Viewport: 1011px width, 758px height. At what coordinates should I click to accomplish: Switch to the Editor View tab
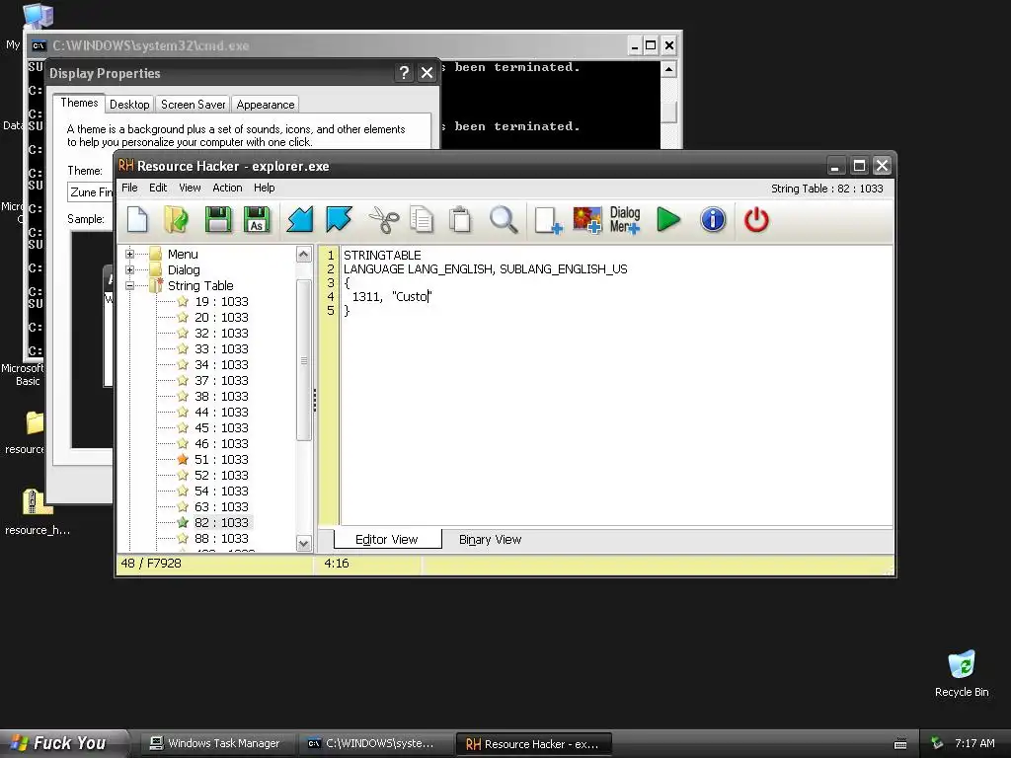click(387, 540)
